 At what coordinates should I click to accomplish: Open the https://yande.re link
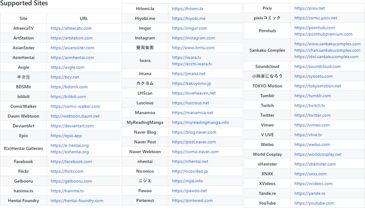tap(310, 193)
